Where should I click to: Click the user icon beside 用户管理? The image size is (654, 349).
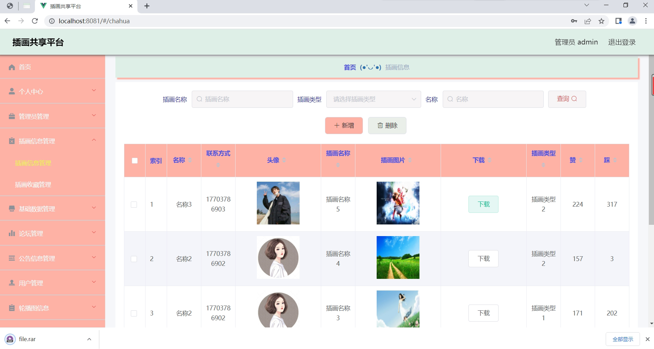click(12, 283)
